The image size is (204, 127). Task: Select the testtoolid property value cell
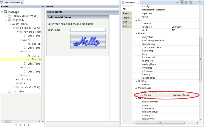click(185, 95)
